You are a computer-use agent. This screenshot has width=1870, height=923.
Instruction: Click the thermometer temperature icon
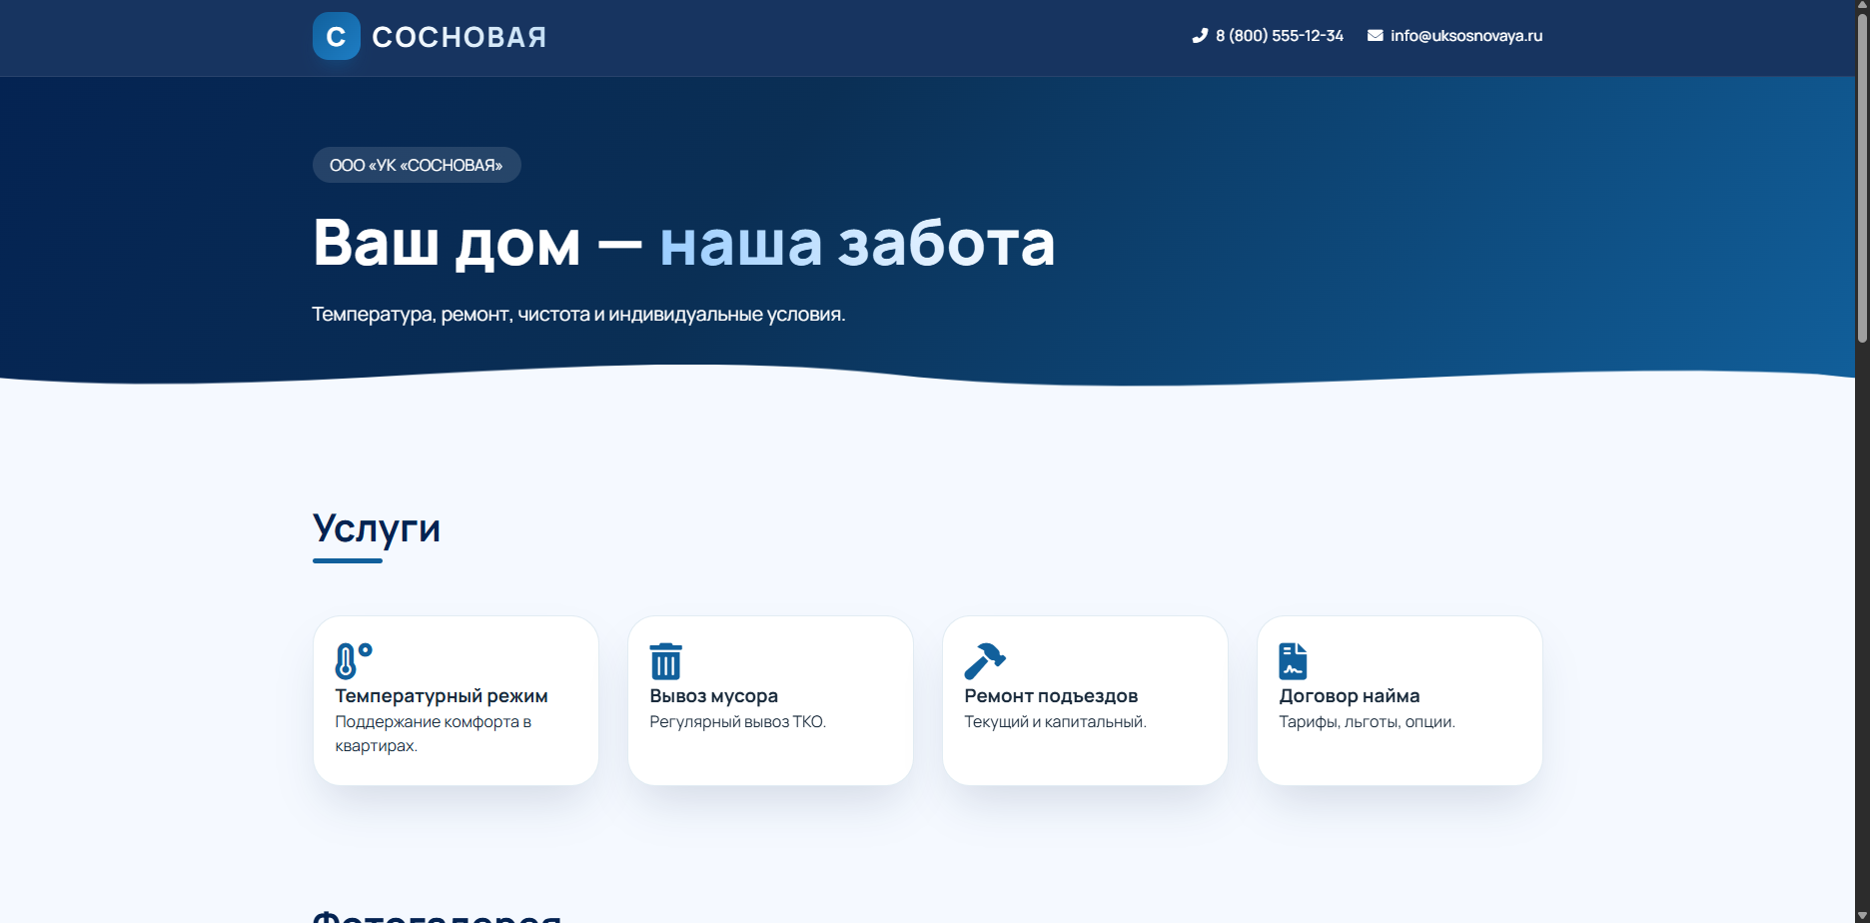353,660
